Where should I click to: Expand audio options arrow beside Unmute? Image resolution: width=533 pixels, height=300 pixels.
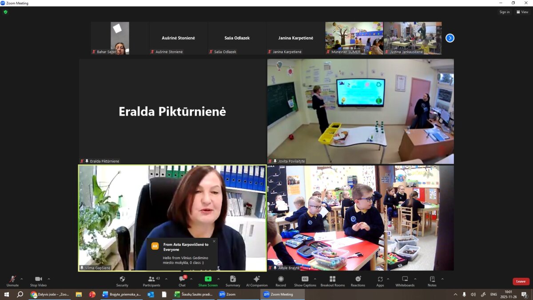[22, 279]
